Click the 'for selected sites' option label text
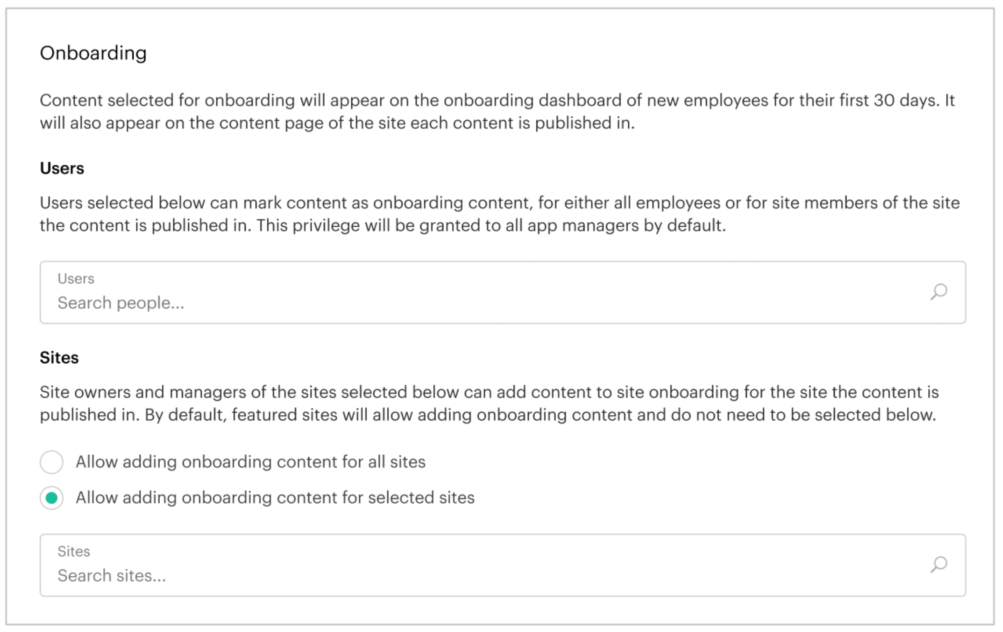Screen dimensions: 1003x632 point(275,498)
